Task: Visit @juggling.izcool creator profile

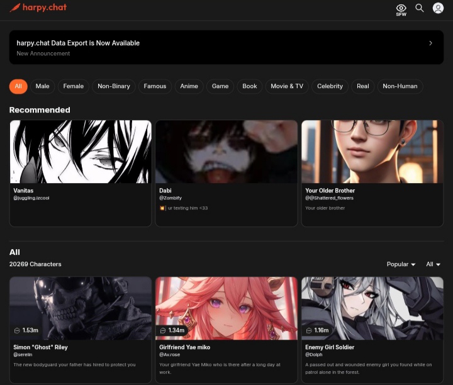Action: pos(31,198)
